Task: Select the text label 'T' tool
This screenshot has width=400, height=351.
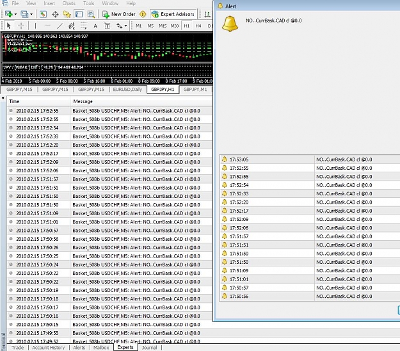Action: point(108,26)
